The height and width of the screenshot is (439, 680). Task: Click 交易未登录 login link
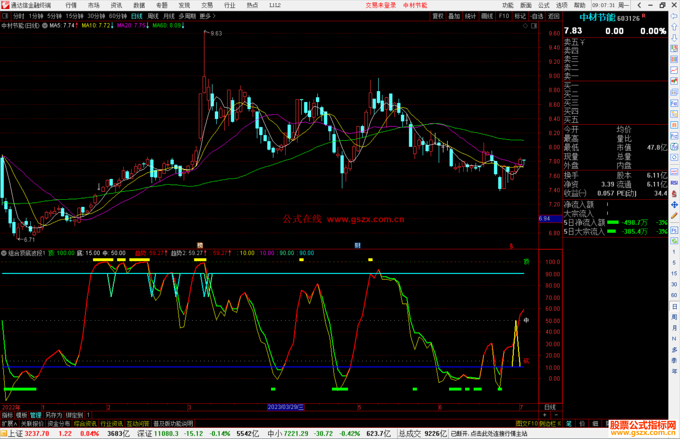point(381,5)
